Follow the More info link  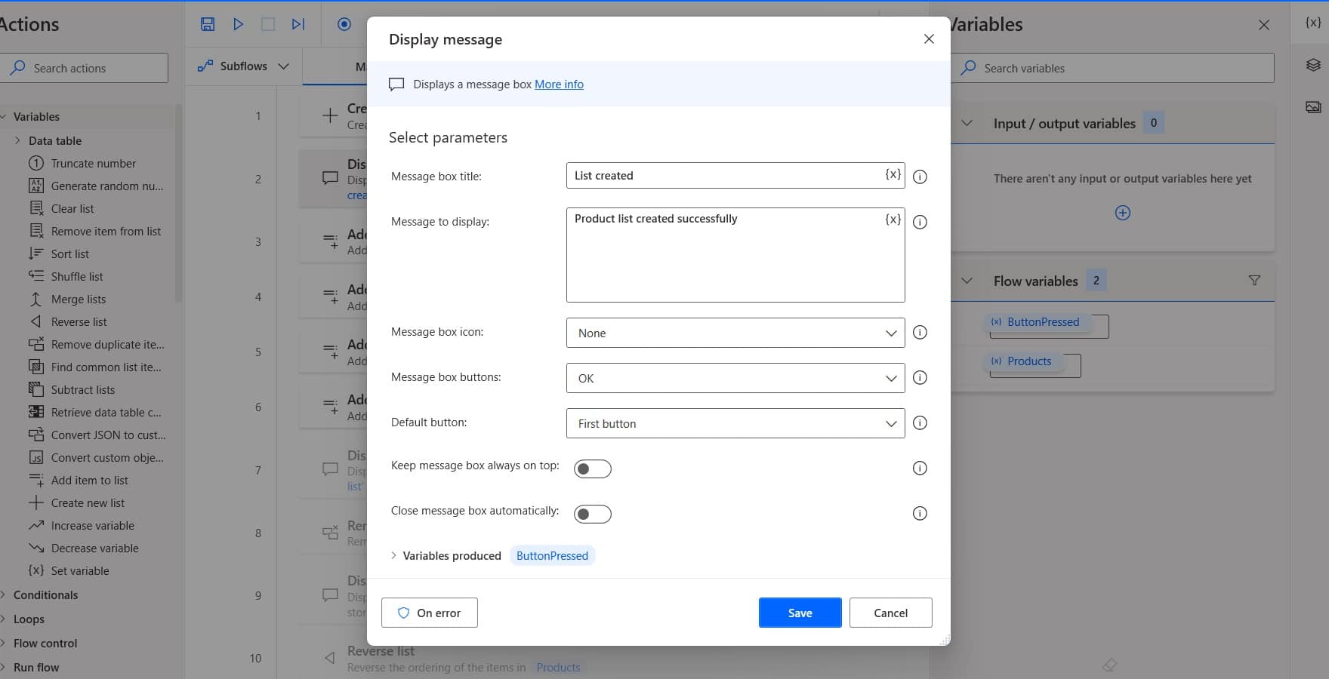click(x=559, y=84)
